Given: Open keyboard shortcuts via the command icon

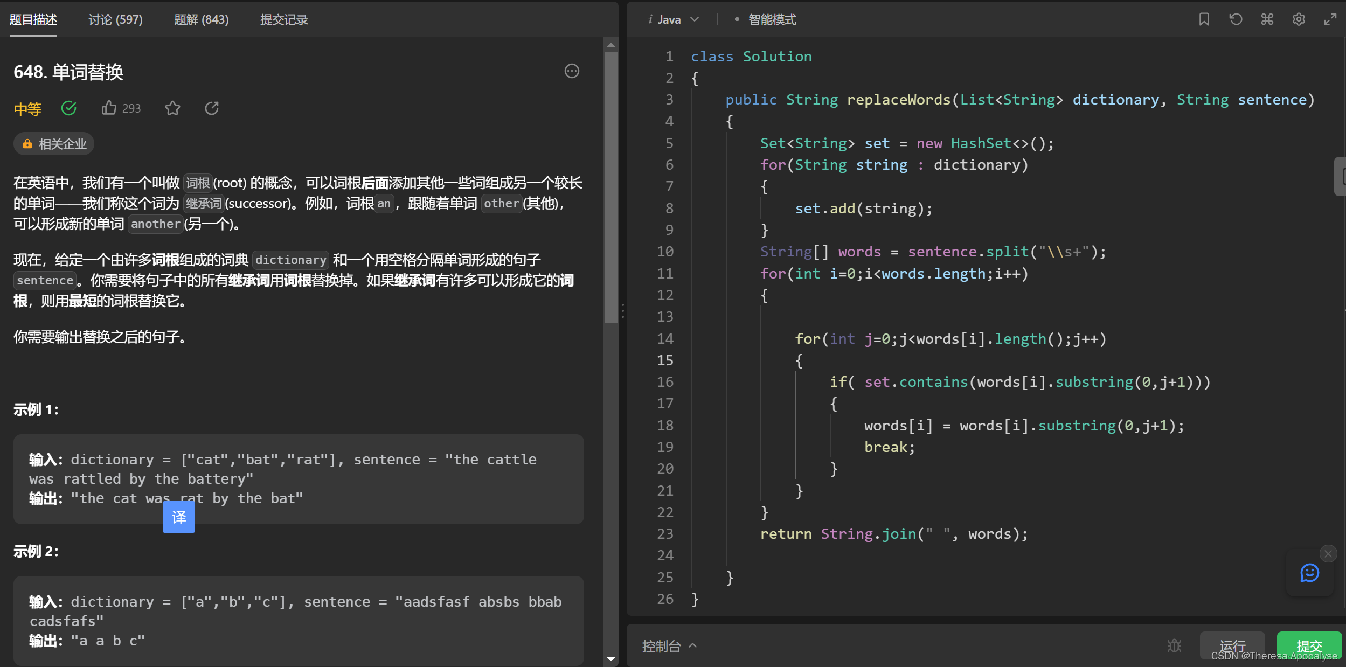Looking at the screenshot, I should (1267, 19).
